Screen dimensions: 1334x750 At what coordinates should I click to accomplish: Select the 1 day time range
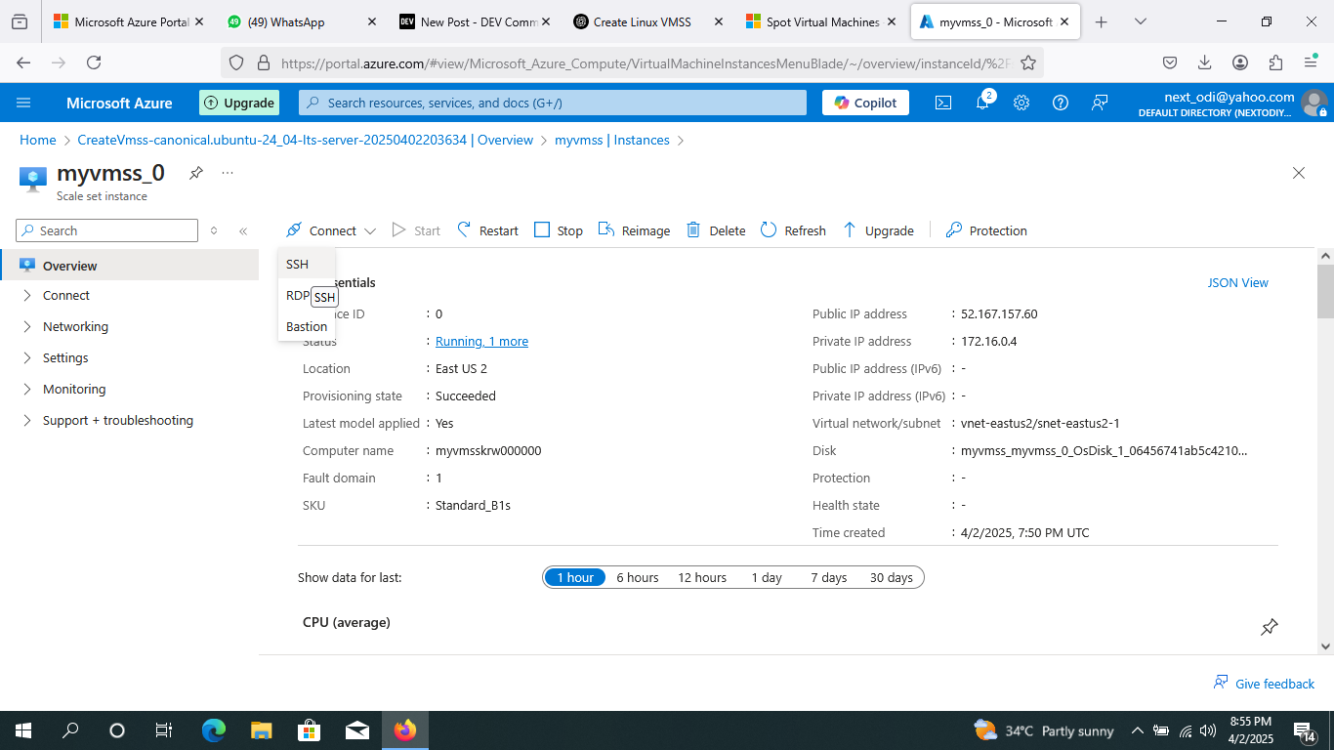pos(767,577)
